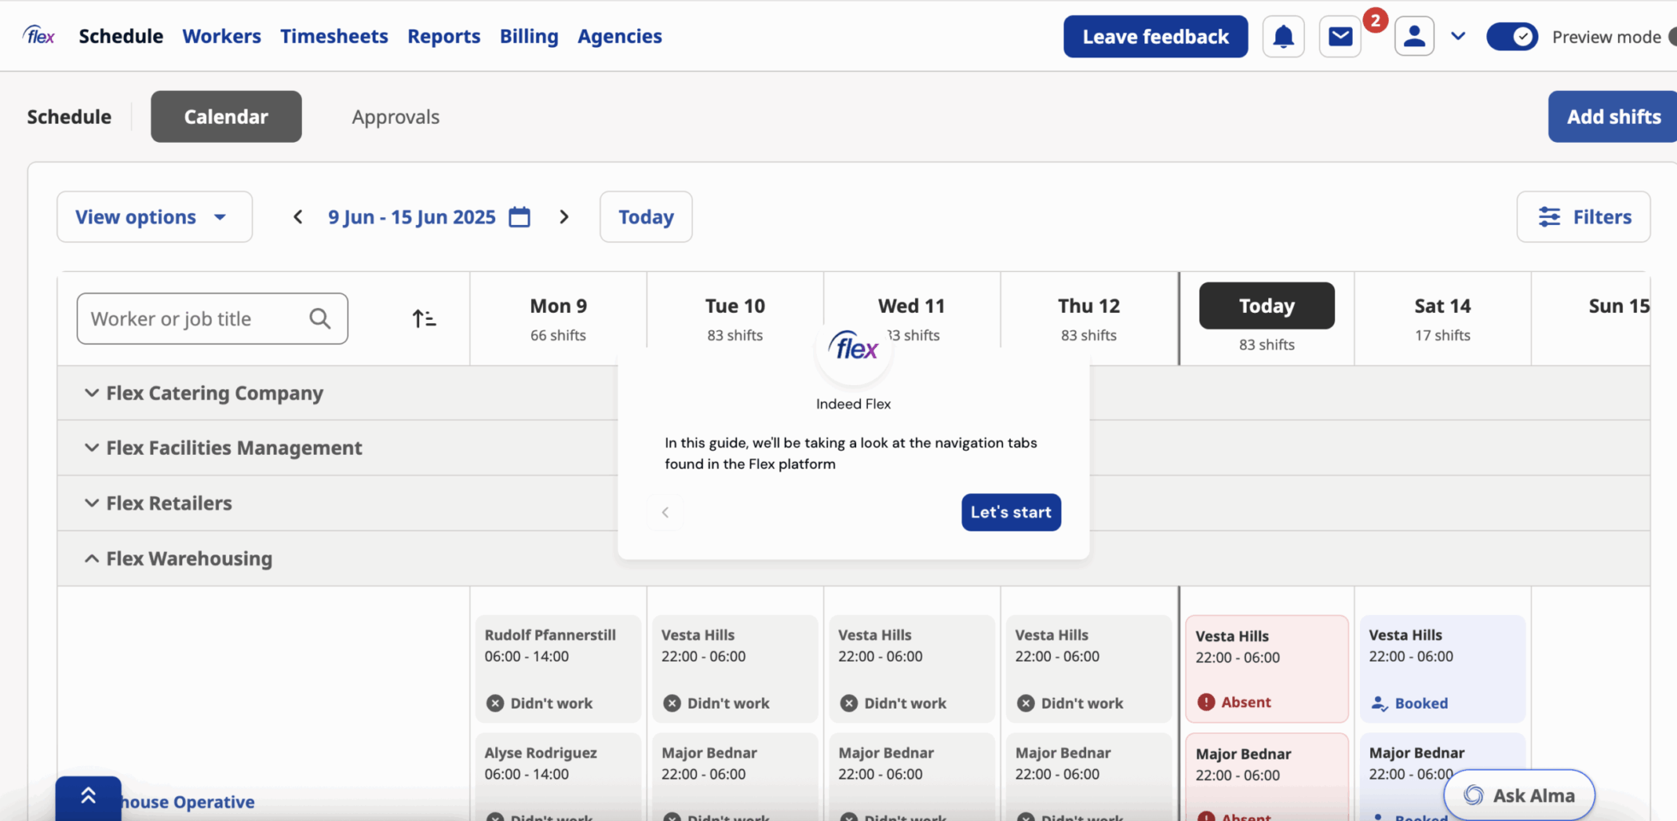
Task: Select the Mon 9 column header
Action: [x=558, y=318]
